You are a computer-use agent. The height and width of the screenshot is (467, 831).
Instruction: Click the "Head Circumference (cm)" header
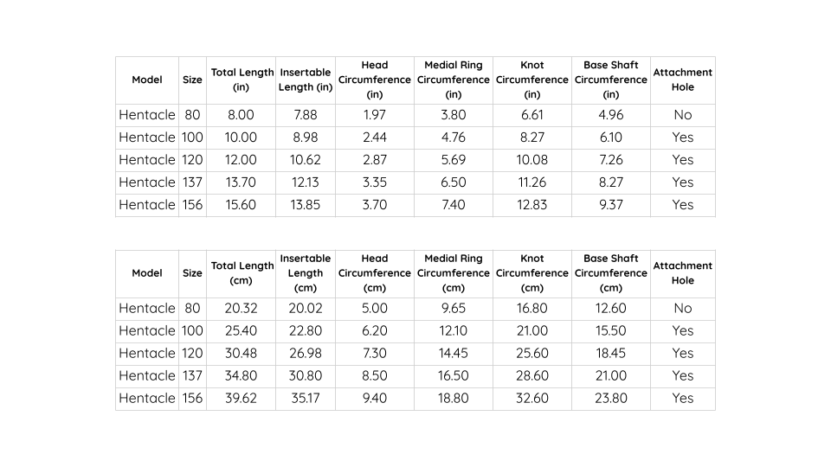[375, 273]
